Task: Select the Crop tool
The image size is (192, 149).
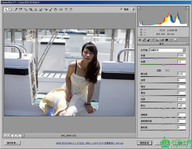Action: click(x=31, y=9)
